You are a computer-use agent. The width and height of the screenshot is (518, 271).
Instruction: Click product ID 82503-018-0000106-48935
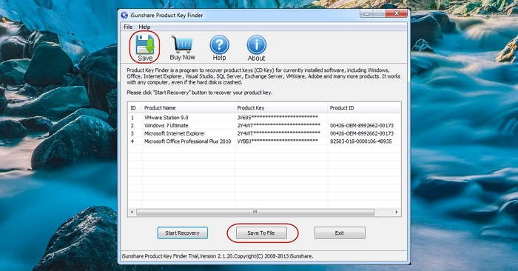(361, 141)
